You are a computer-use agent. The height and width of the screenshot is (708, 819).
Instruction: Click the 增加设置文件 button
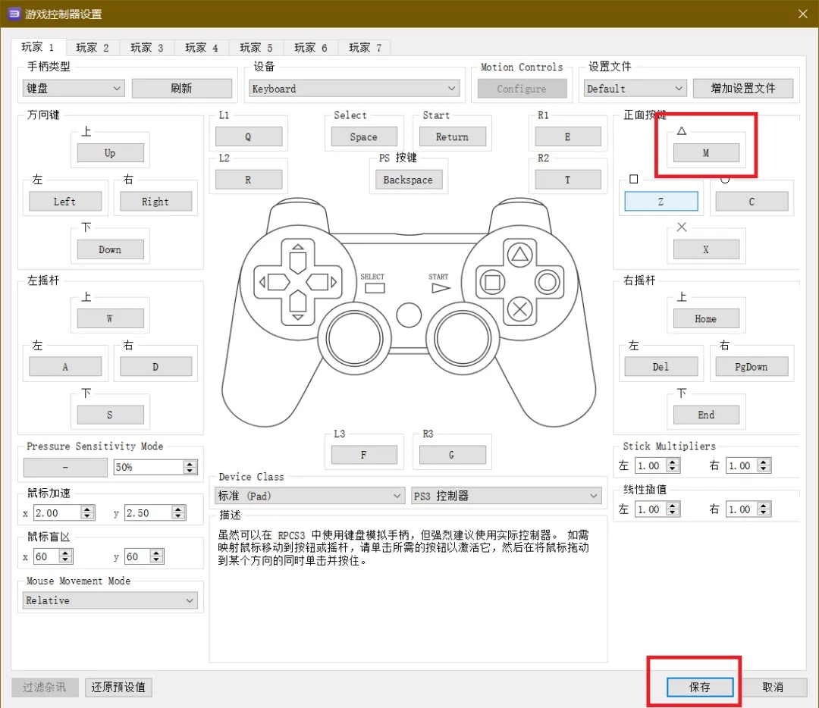pyautogui.click(x=743, y=88)
